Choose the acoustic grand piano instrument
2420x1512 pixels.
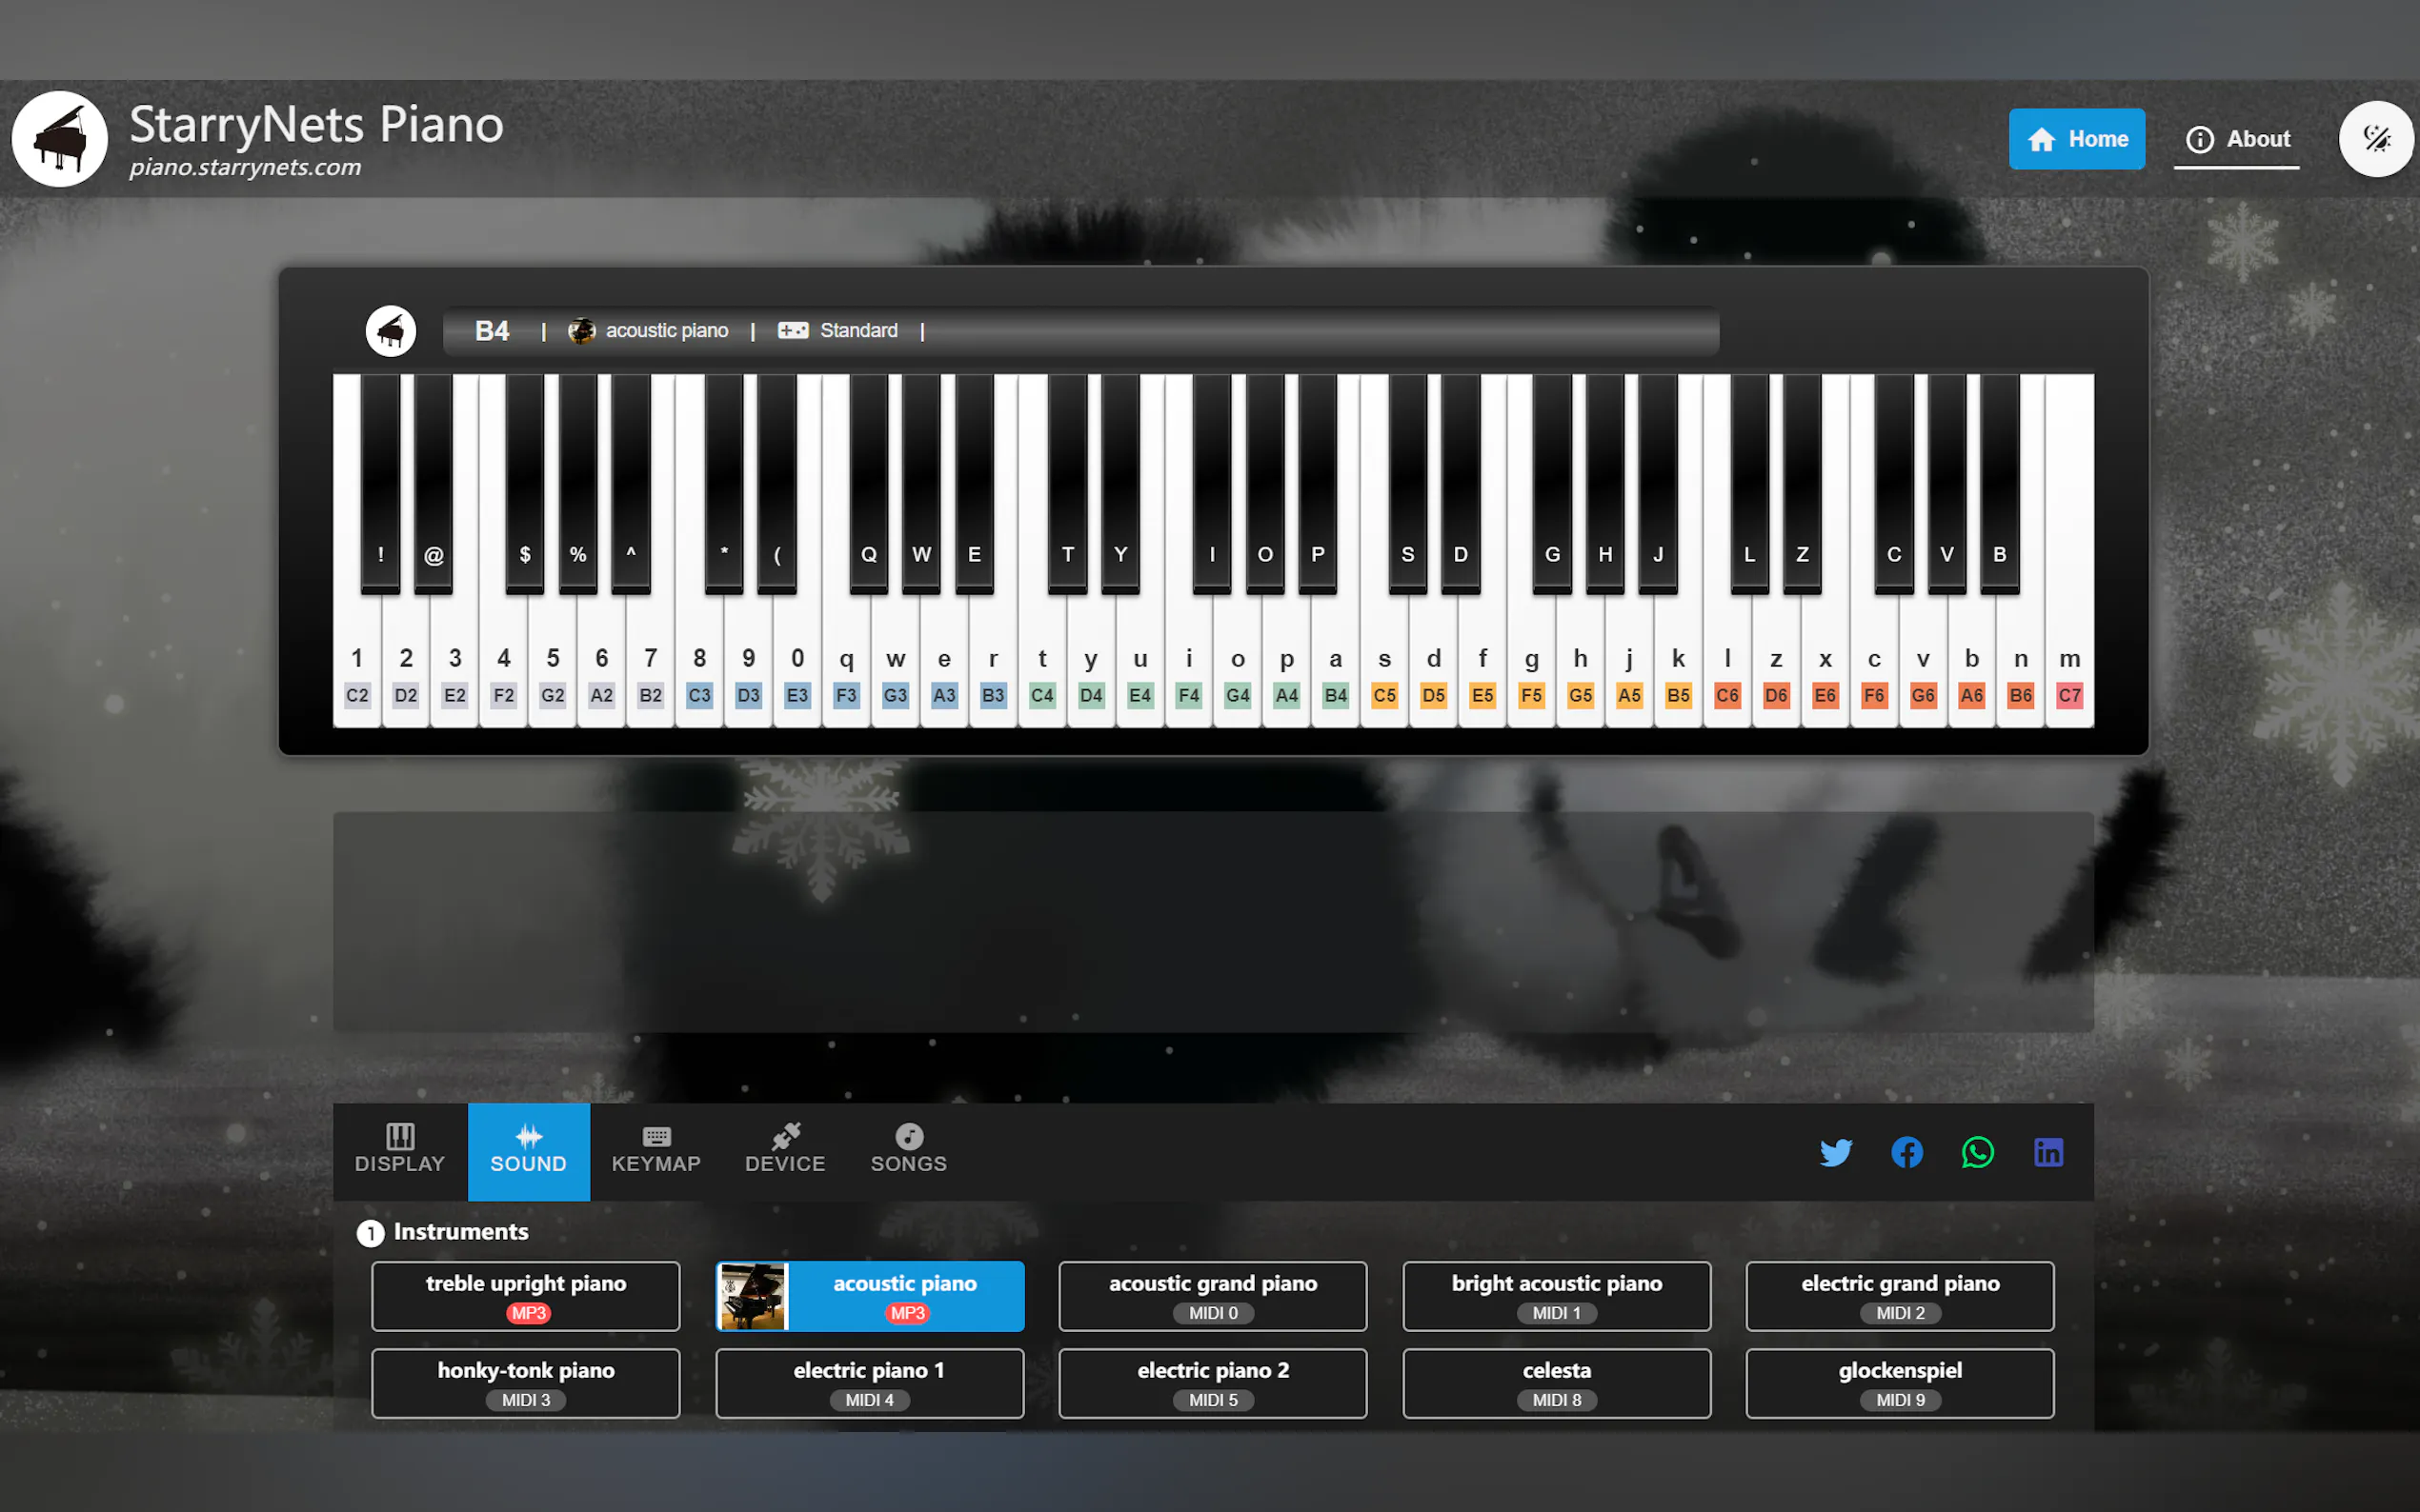click(1213, 1295)
